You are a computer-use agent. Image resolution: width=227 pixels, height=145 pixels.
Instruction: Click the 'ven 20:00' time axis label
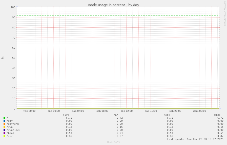pos(29,111)
